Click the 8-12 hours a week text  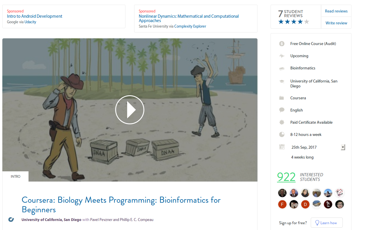306,134
